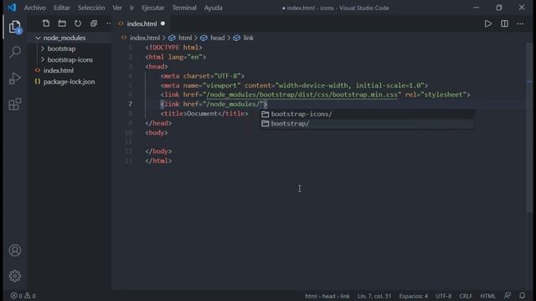This screenshot has height=301, width=536.
Task: Split the editor to the right
Action: pos(504,23)
